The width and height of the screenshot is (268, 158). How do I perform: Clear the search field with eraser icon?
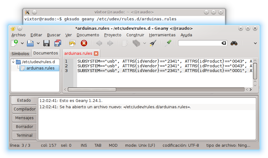pyautogui.click(x=224, y=43)
